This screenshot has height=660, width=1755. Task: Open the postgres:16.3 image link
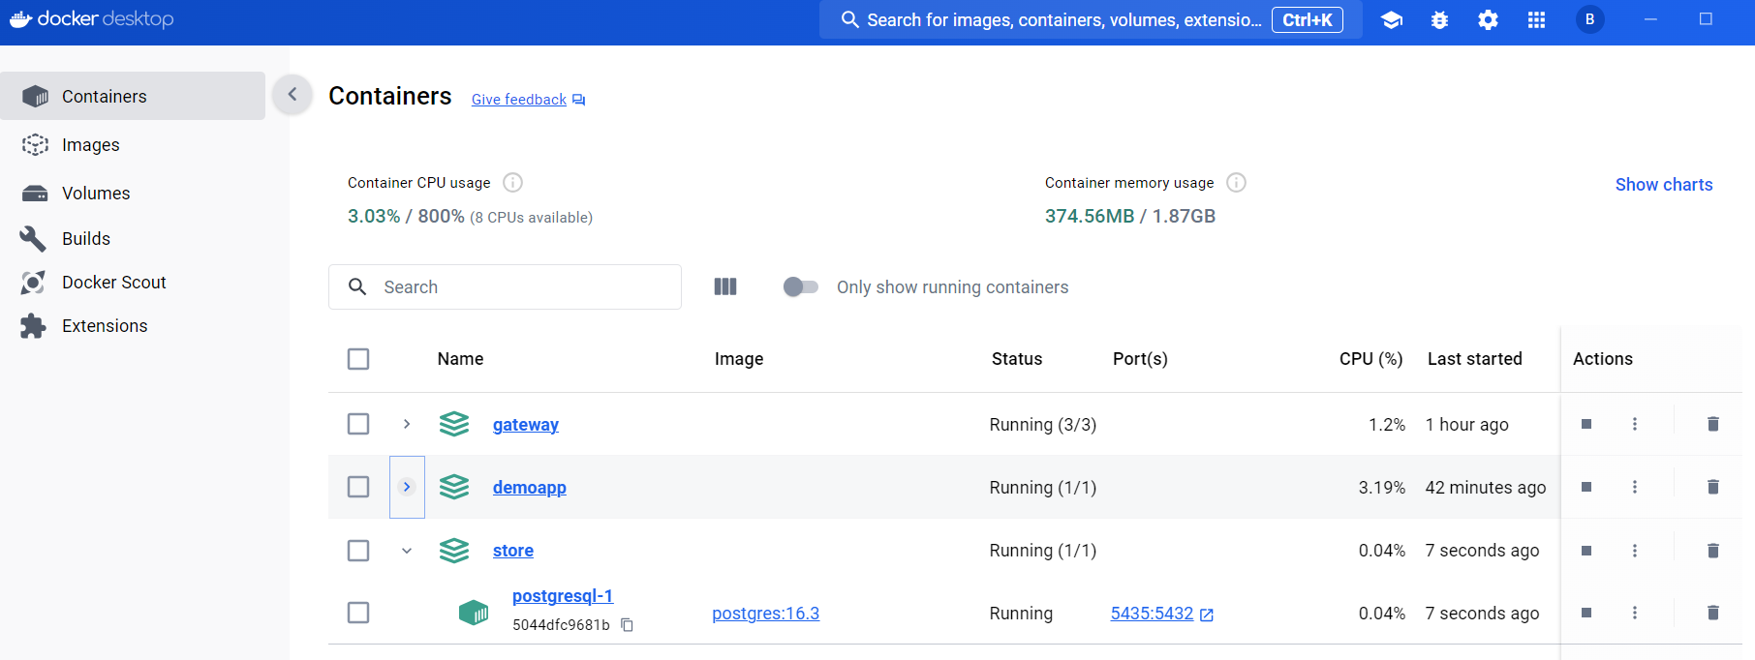coord(766,614)
